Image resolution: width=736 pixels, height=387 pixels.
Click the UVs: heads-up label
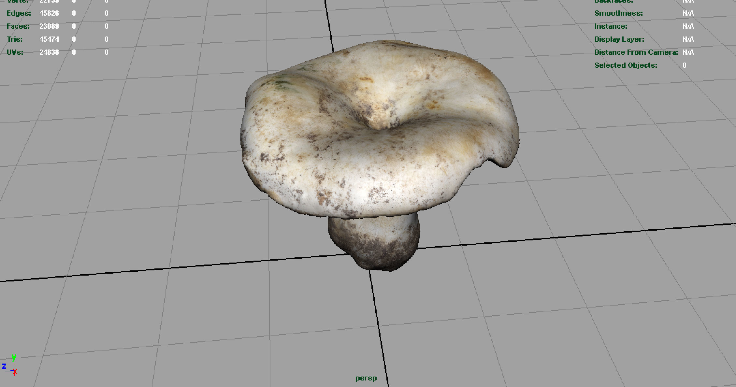point(15,52)
